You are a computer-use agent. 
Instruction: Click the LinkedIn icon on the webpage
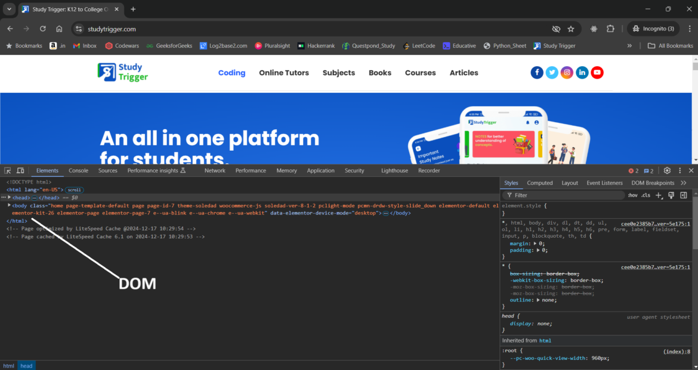582,73
